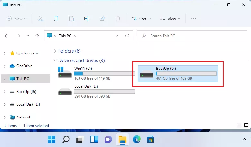Open the View dropdown menu
The height and width of the screenshot is (147, 251).
[x=170, y=19]
